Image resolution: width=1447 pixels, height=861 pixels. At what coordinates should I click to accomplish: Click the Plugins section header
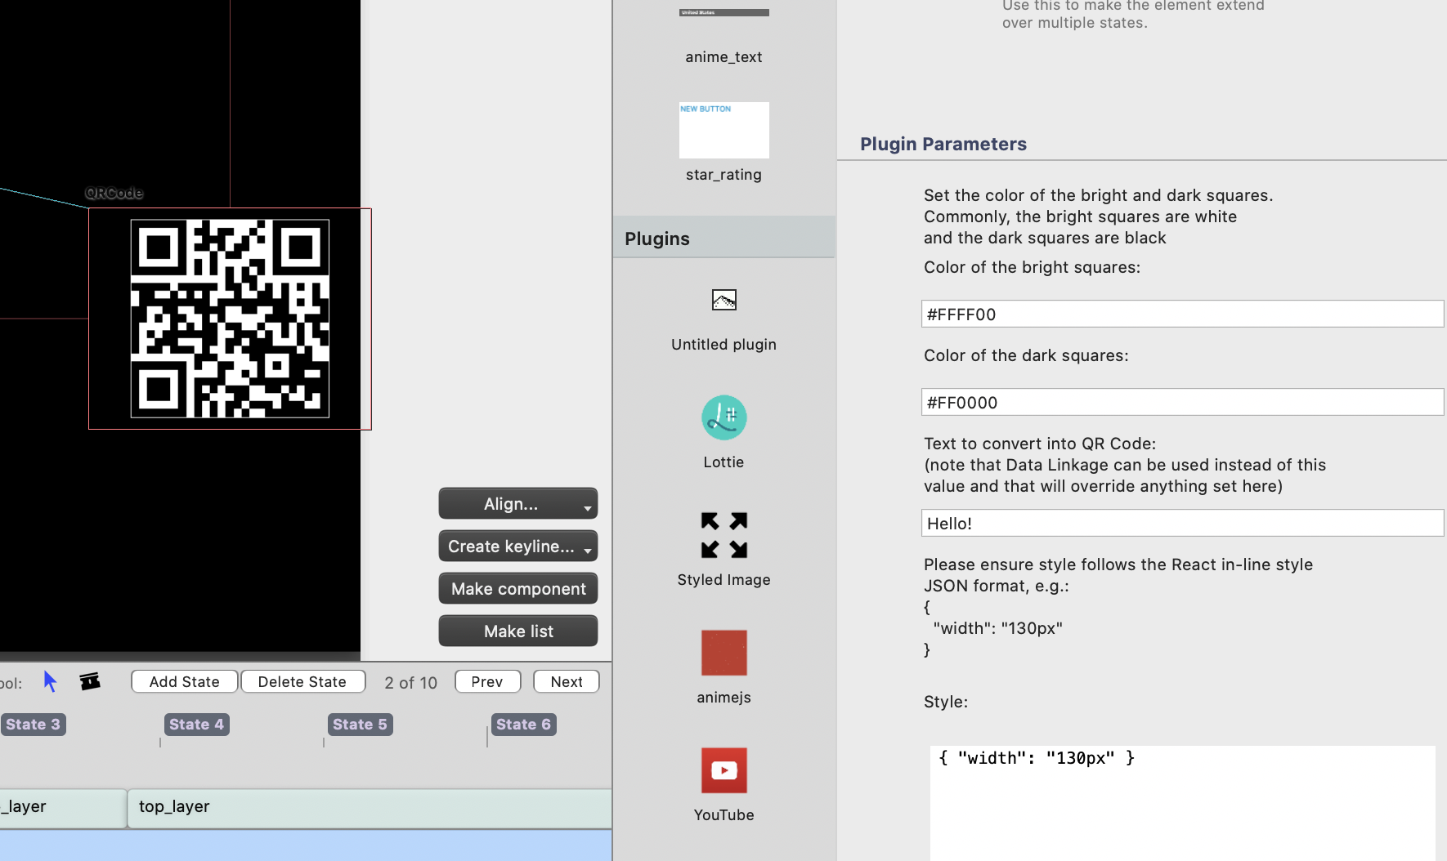click(x=724, y=239)
